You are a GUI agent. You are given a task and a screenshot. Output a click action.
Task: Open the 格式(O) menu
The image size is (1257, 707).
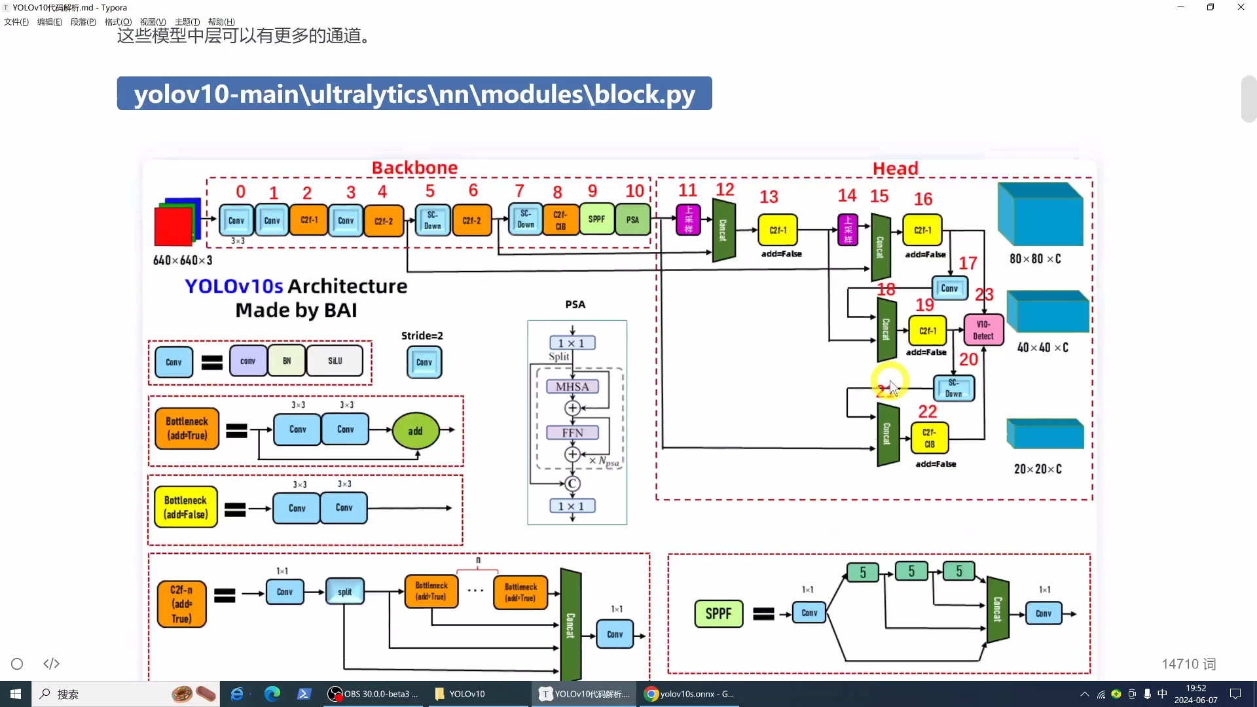coord(118,22)
